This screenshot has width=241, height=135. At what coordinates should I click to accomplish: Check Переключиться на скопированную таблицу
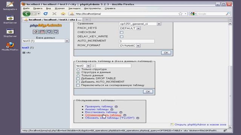click(x=78, y=85)
